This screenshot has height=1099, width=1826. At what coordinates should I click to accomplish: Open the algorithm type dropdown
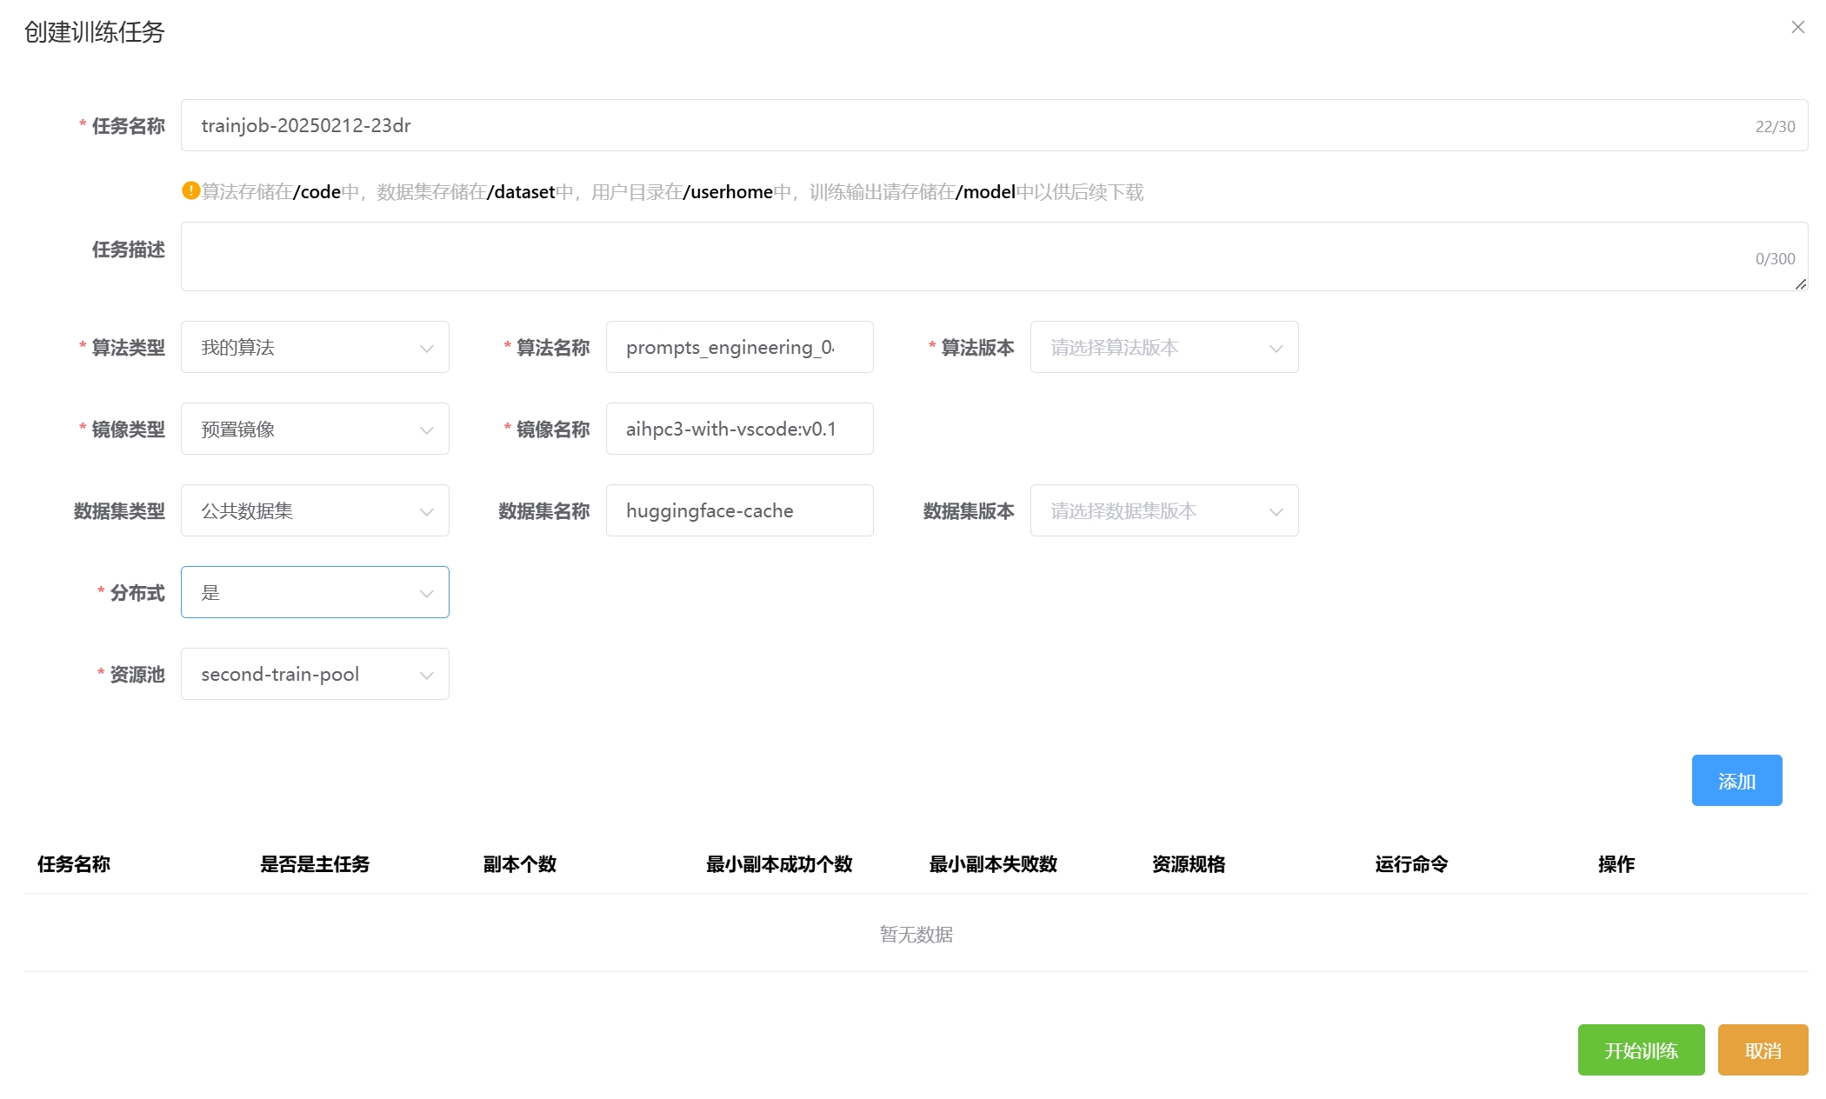315,348
